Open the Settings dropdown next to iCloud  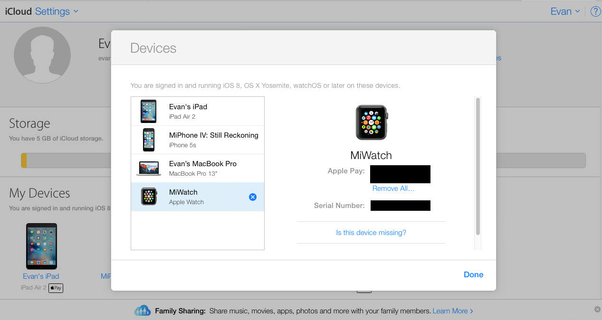pyautogui.click(x=57, y=11)
